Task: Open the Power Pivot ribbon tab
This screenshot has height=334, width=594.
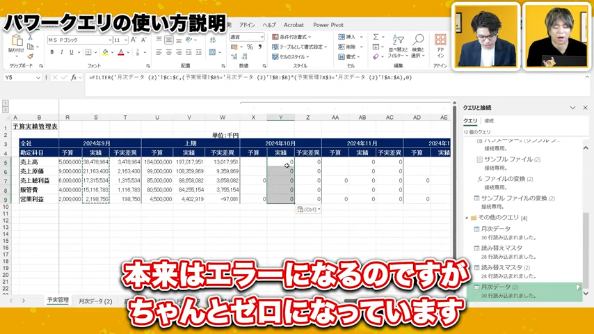Action: pyautogui.click(x=328, y=25)
